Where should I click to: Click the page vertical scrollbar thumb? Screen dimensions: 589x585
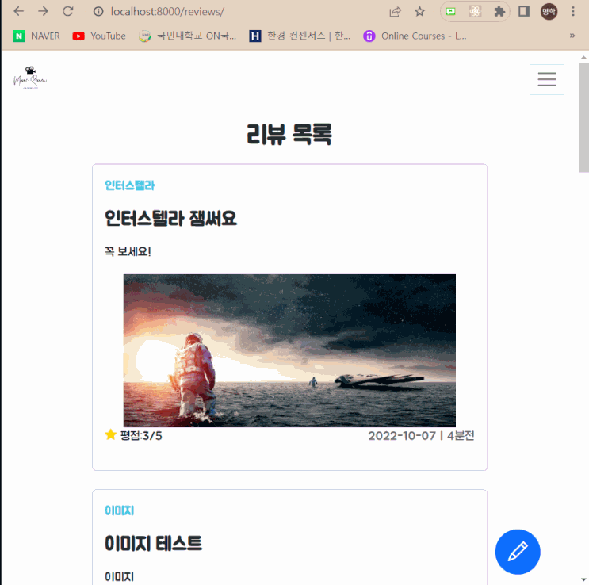(583, 117)
